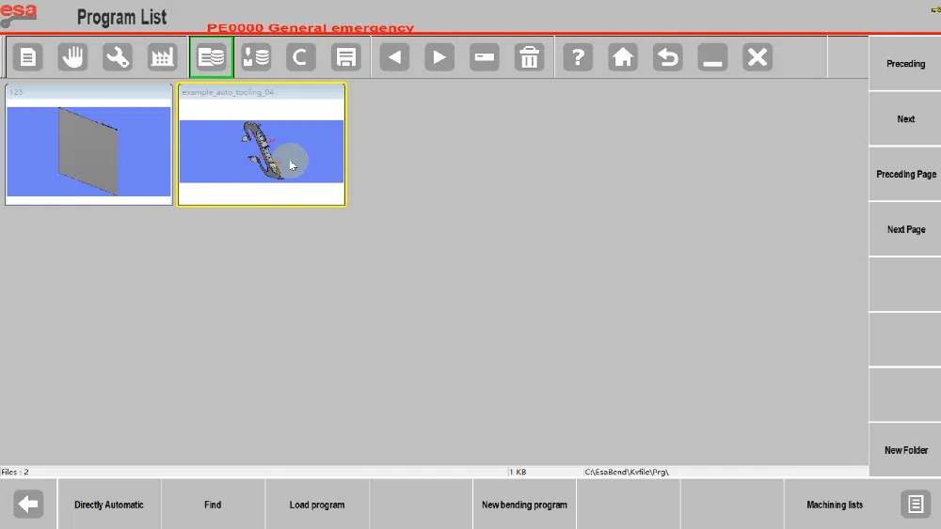This screenshot has width=941, height=529.
Task: Minimize using the underscore toolbar icon
Action: [712, 57]
